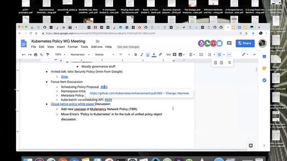This screenshot has width=287, height=161.
Task: Open the Normal text styles dropdown
Action: tap(80, 55)
